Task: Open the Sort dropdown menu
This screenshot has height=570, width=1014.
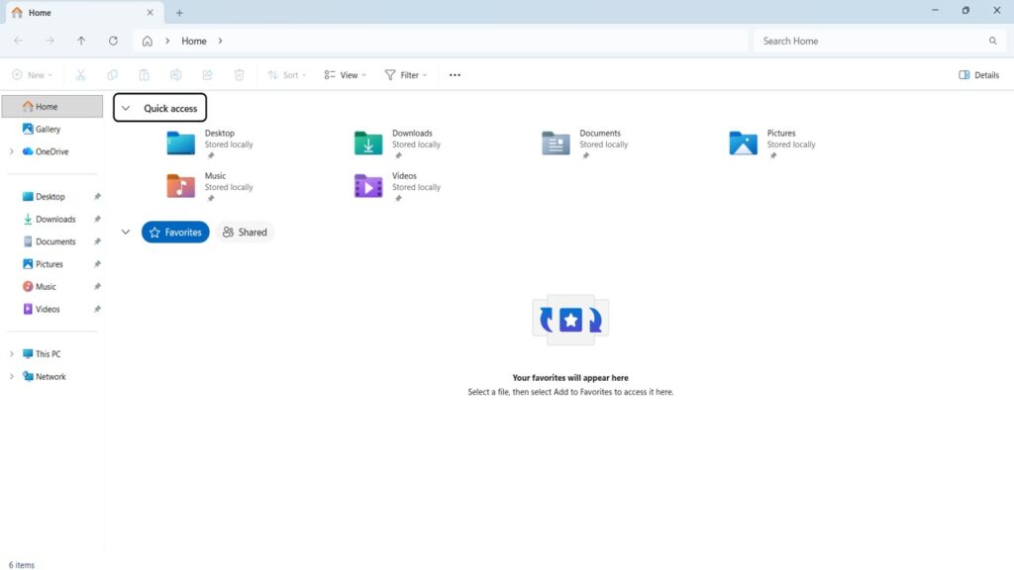Action: point(287,75)
